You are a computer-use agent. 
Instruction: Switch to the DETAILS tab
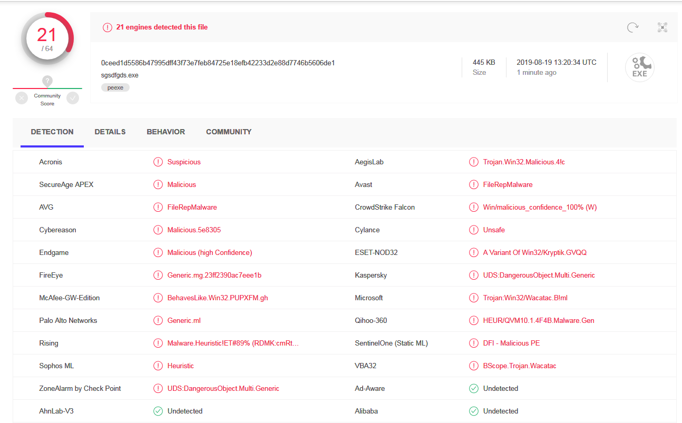[110, 132]
